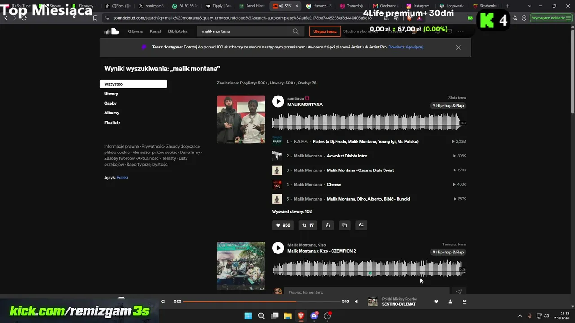Image resolution: width=575 pixels, height=323 pixels.
Task: Open the next up queue in player
Action: (464, 301)
